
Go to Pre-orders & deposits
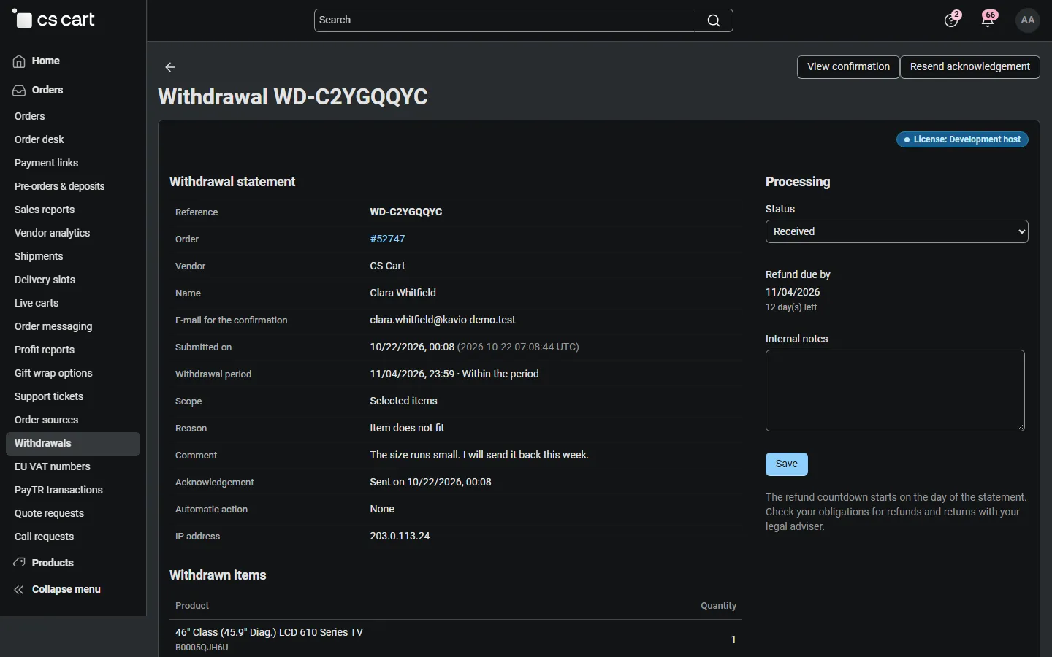pyautogui.click(x=60, y=186)
